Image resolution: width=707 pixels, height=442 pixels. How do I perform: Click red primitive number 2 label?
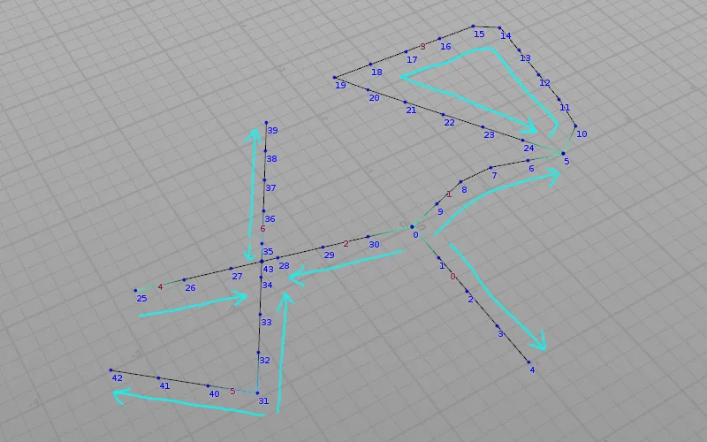(346, 244)
